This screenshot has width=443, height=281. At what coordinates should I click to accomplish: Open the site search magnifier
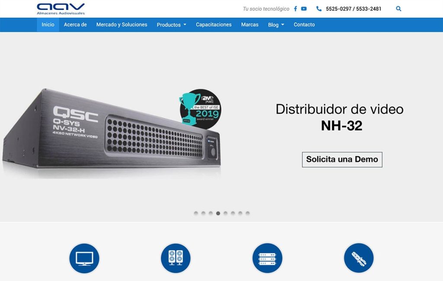pos(398,8)
